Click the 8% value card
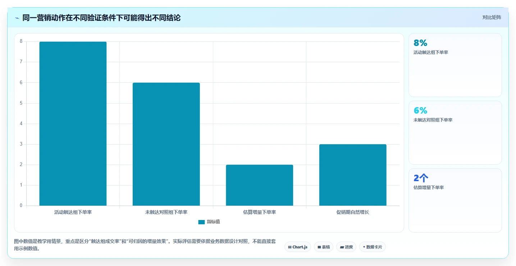 click(x=455, y=65)
